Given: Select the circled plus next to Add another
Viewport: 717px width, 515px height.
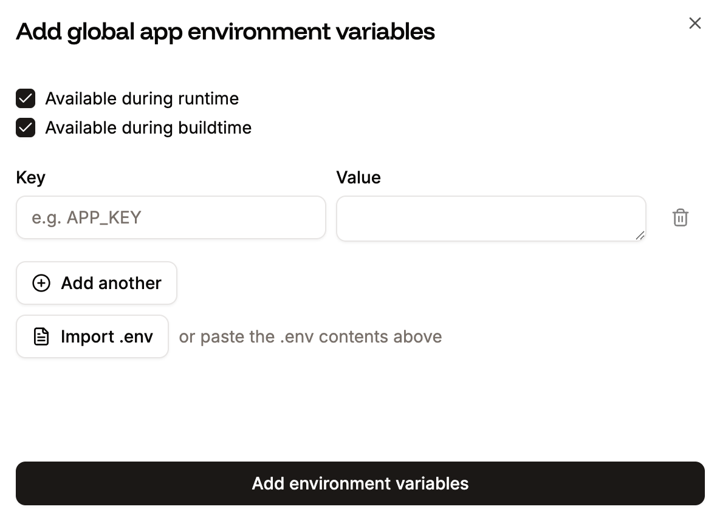Looking at the screenshot, I should [x=41, y=283].
